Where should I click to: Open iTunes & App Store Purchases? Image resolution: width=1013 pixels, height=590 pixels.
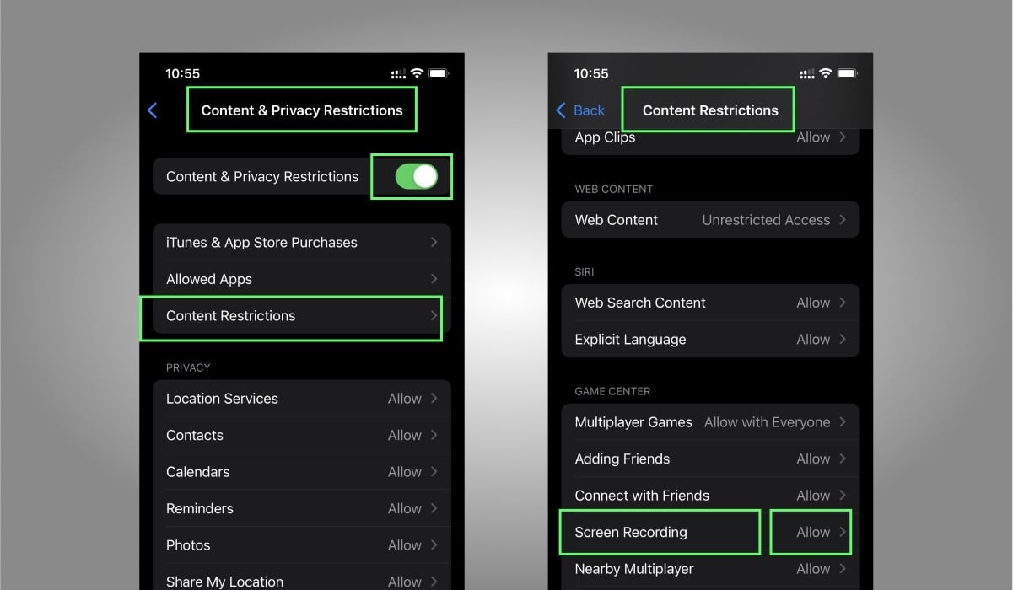pyautogui.click(x=301, y=242)
